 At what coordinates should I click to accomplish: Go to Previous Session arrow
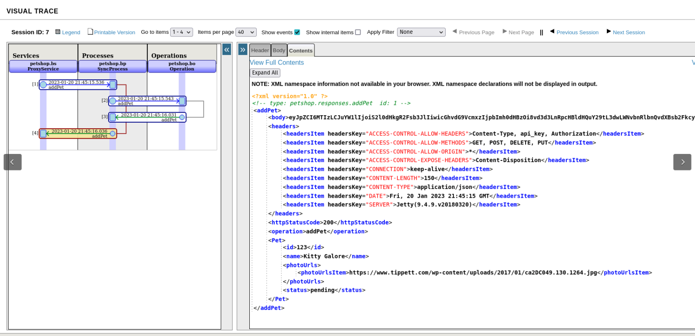[552, 32]
